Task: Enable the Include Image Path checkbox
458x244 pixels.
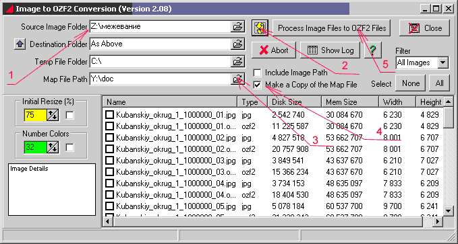Action: [257, 73]
